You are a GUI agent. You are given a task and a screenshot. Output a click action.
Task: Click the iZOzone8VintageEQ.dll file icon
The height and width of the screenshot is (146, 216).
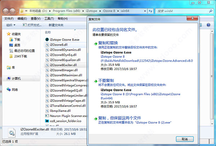[47, 90]
